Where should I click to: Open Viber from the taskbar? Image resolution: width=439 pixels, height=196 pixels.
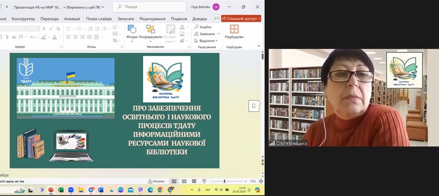click(140, 190)
